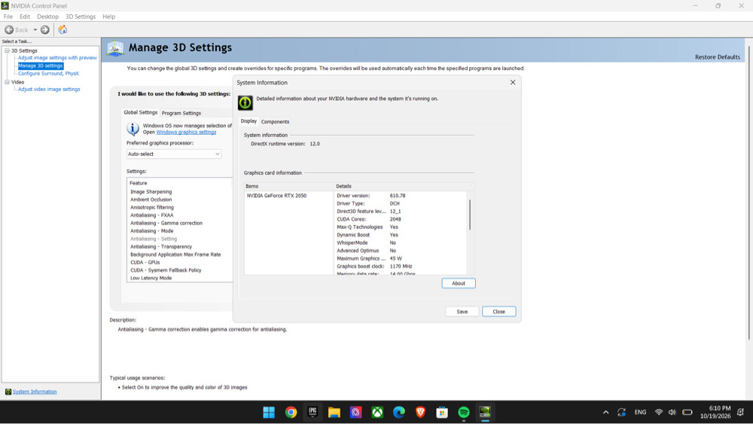Viewport: 753px width, 424px height.
Task: Click the main window vertical scrollbar
Action: (748, 192)
